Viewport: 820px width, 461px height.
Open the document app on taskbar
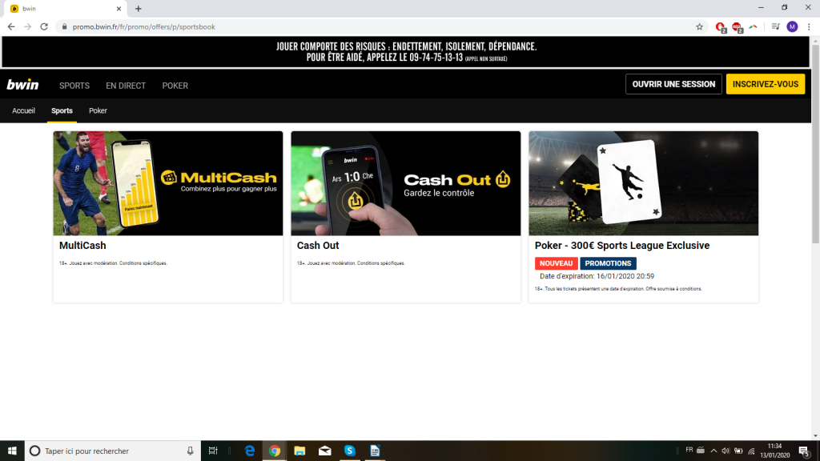pyautogui.click(x=375, y=451)
